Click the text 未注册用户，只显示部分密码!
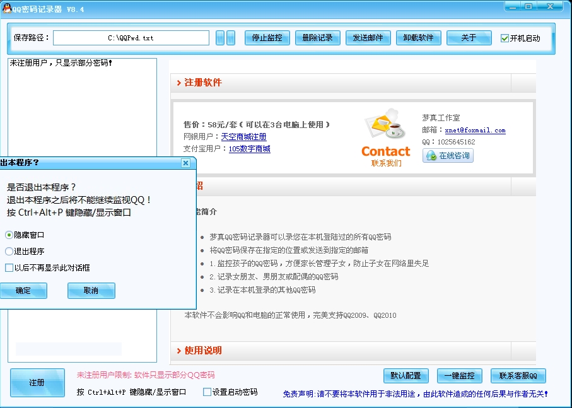The width and height of the screenshot is (572, 408). click(61, 63)
